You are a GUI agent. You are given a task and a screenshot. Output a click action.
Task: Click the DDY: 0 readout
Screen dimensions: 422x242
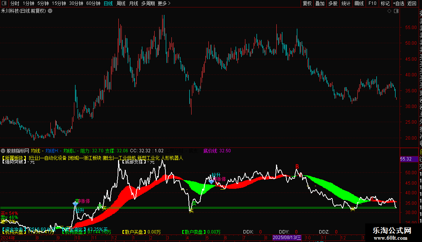288,232
